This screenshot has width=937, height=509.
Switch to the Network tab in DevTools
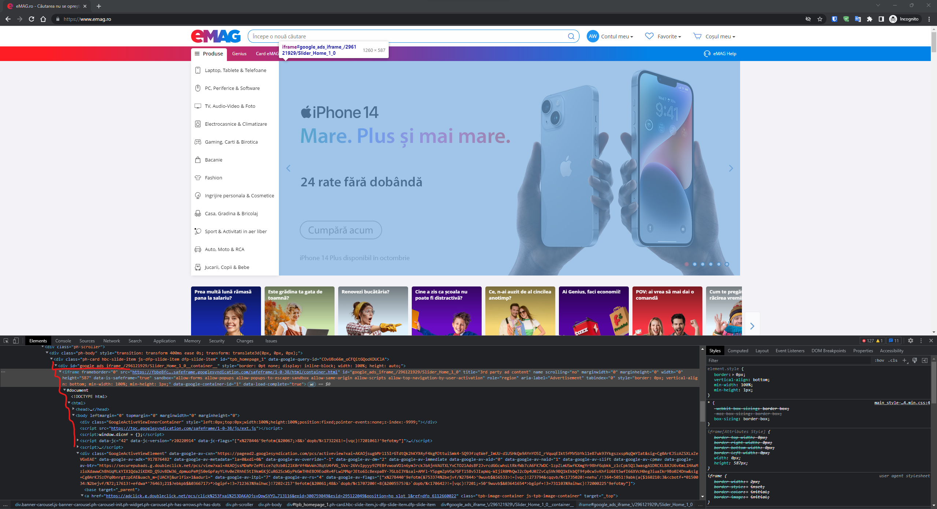pyautogui.click(x=111, y=341)
